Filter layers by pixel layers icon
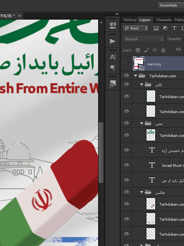 pyautogui.click(x=156, y=28)
